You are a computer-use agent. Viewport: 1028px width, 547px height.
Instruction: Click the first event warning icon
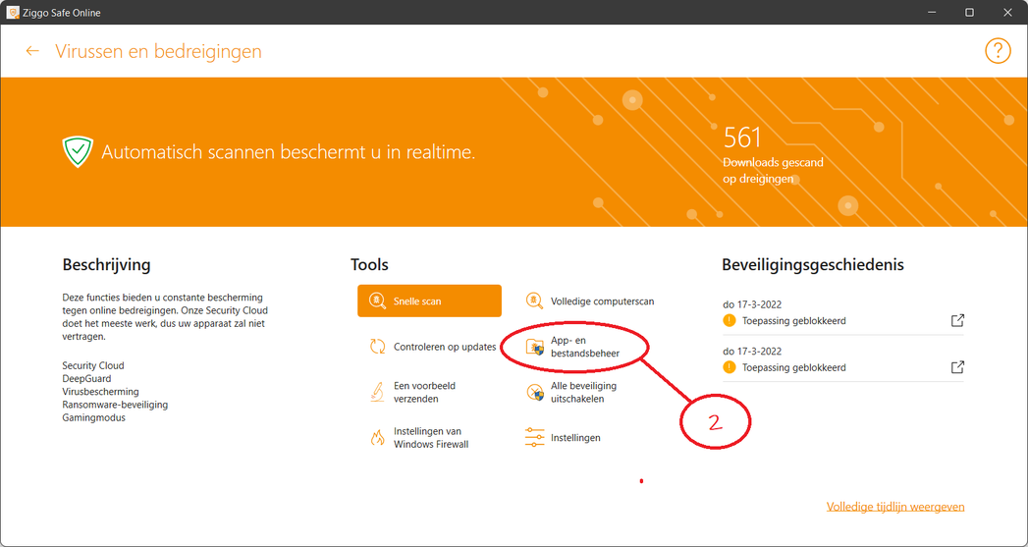730,321
